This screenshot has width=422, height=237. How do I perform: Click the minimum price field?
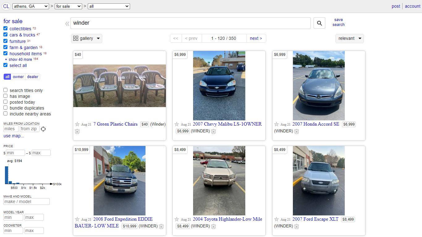(x=15, y=153)
